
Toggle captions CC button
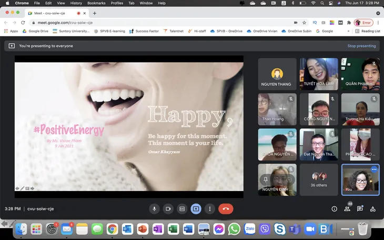click(x=182, y=209)
